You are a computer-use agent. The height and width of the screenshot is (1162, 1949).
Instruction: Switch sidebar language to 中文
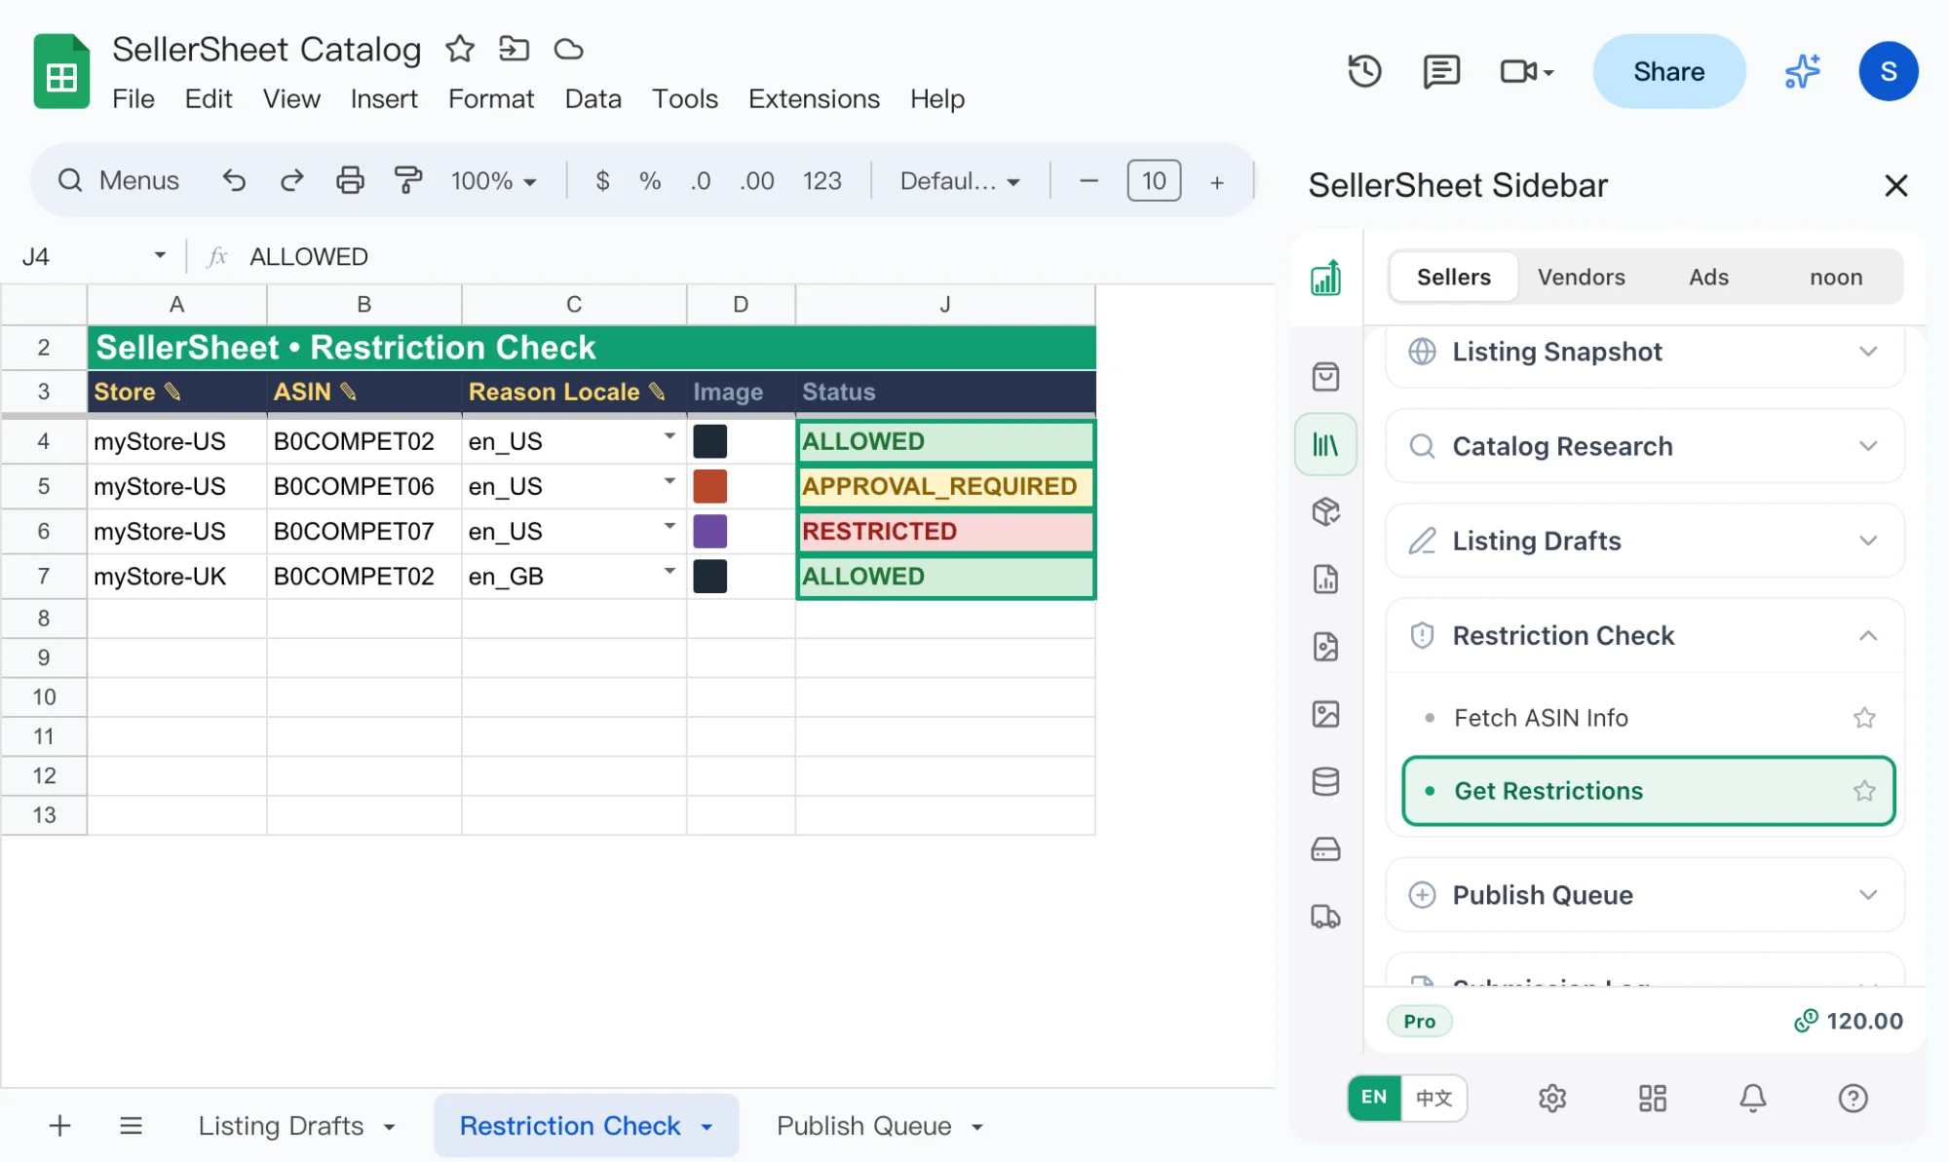pyautogui.click(x=1433, y=1098)
